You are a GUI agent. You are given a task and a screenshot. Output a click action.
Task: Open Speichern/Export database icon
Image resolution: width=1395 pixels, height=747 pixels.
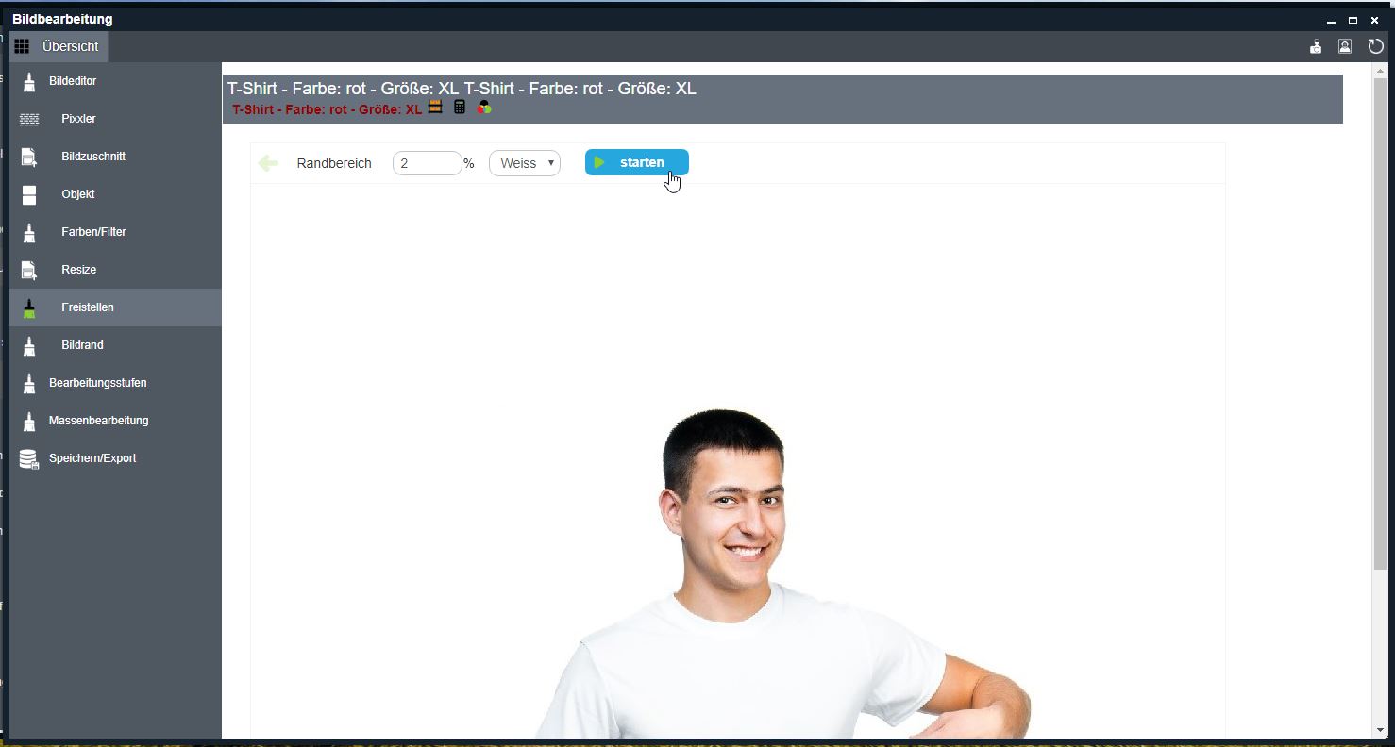pyautogui.click(x=29, y=458)
